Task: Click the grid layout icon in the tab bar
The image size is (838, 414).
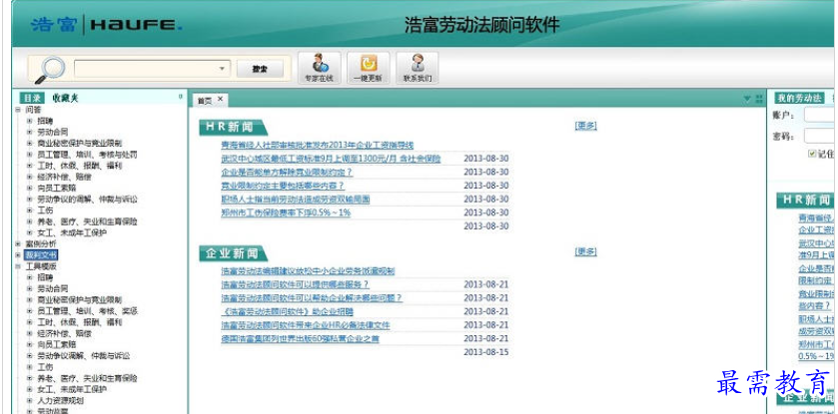Action: (759, 99)
